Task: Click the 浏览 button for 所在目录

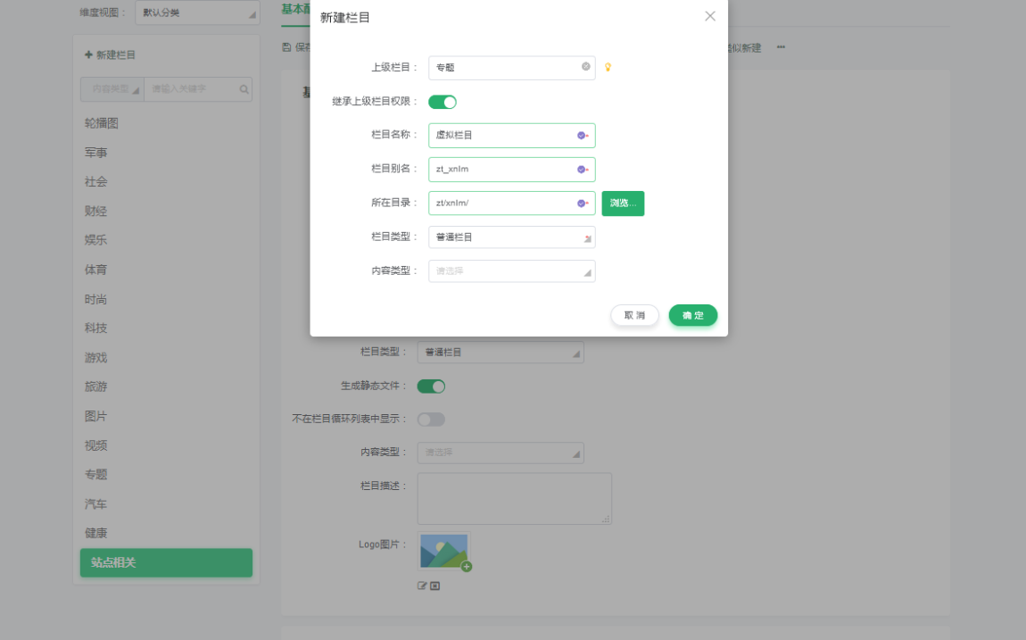Action: (623, 204)
